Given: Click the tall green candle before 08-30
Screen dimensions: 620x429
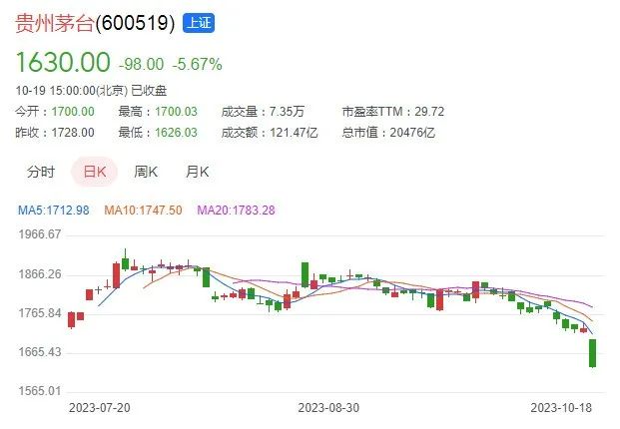Looking at the screenshot, I should [x=305, y=274].
